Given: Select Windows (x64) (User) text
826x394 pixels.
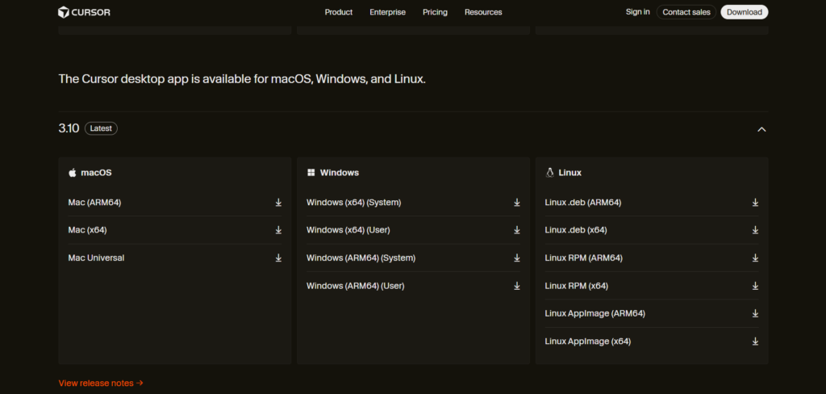Looking at the screenshot, I should pos(348,230).
